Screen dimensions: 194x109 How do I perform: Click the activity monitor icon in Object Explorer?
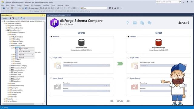24,18
